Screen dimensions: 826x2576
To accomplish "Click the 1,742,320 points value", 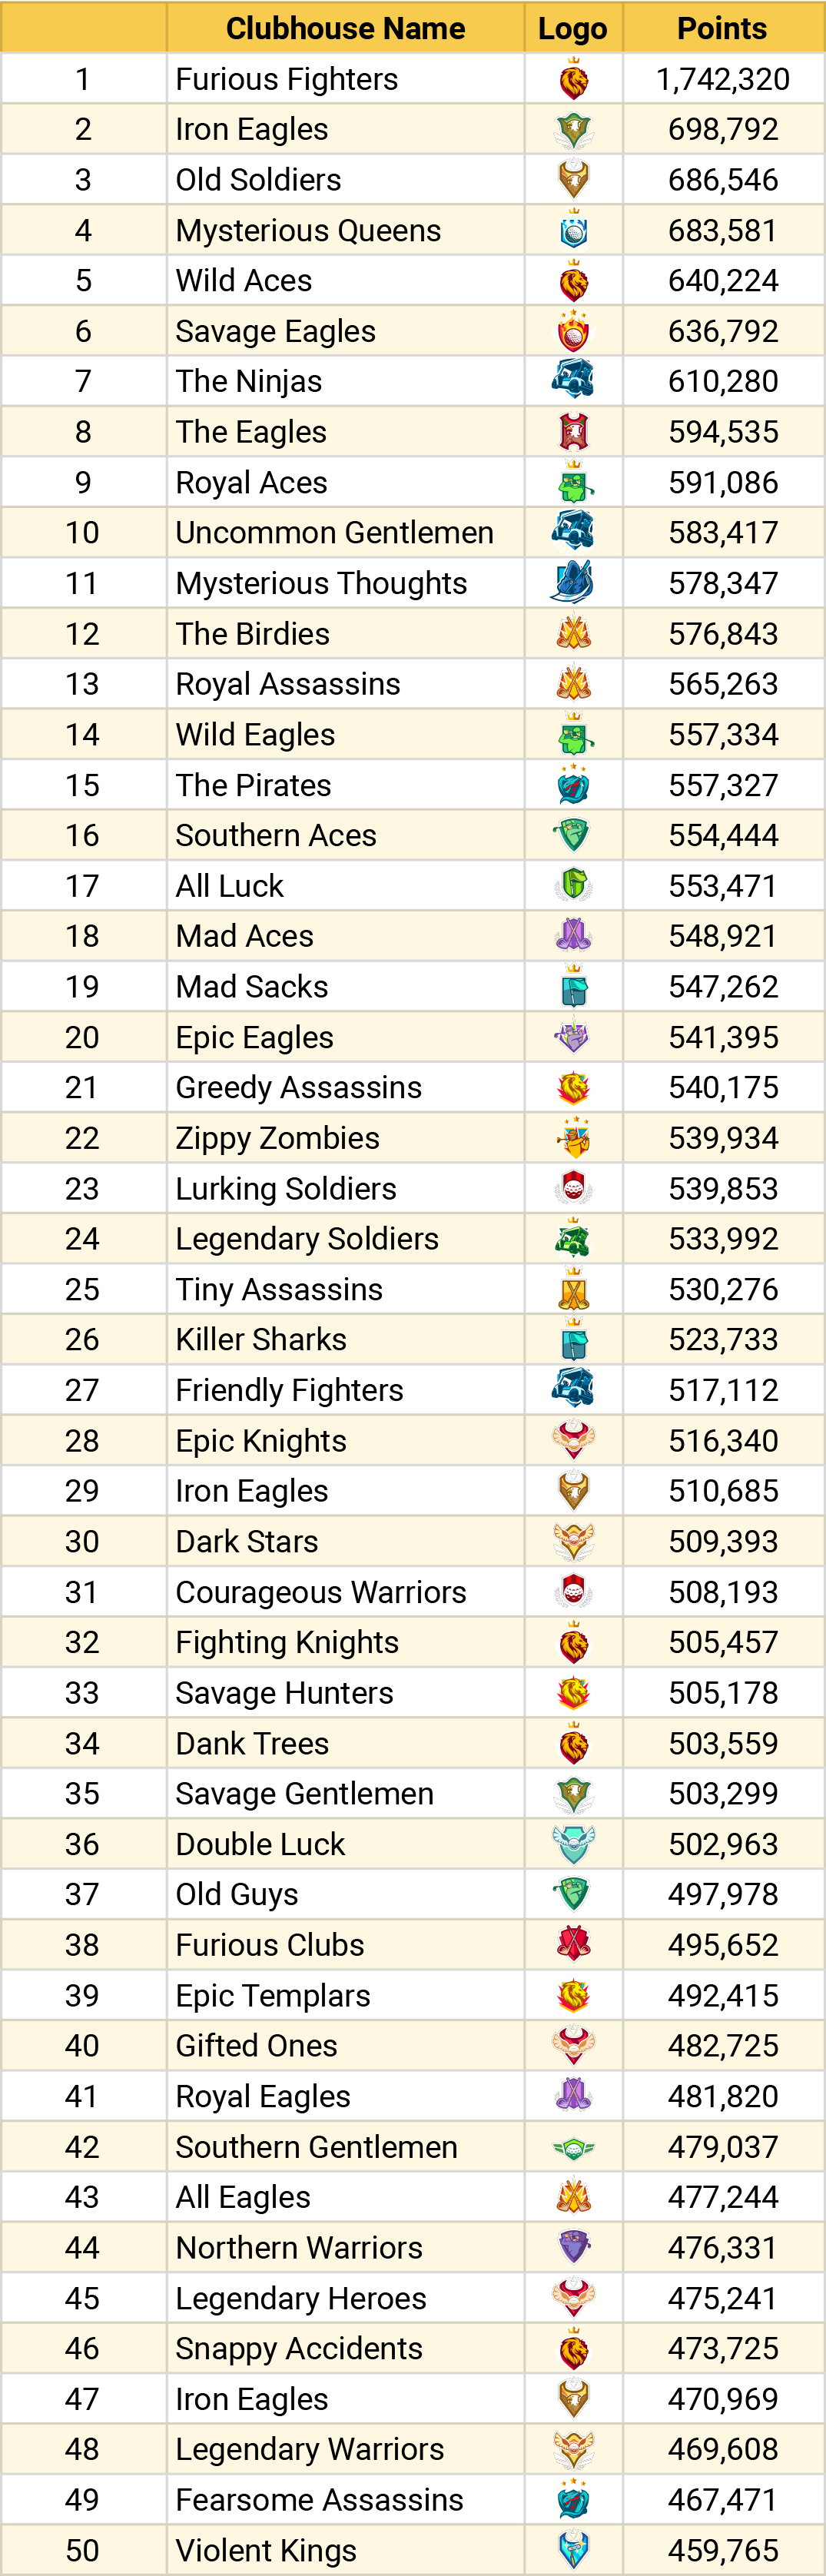I will (723, 79).
